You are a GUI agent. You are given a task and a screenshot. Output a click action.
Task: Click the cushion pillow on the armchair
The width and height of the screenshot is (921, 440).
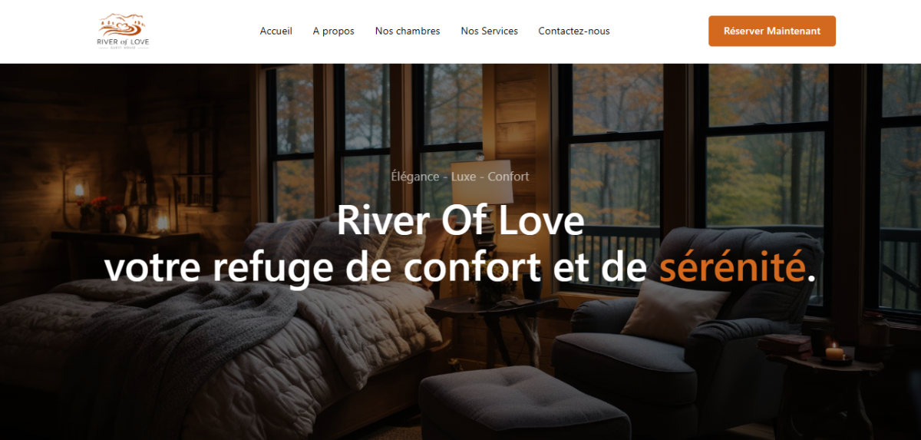(675, 310)
